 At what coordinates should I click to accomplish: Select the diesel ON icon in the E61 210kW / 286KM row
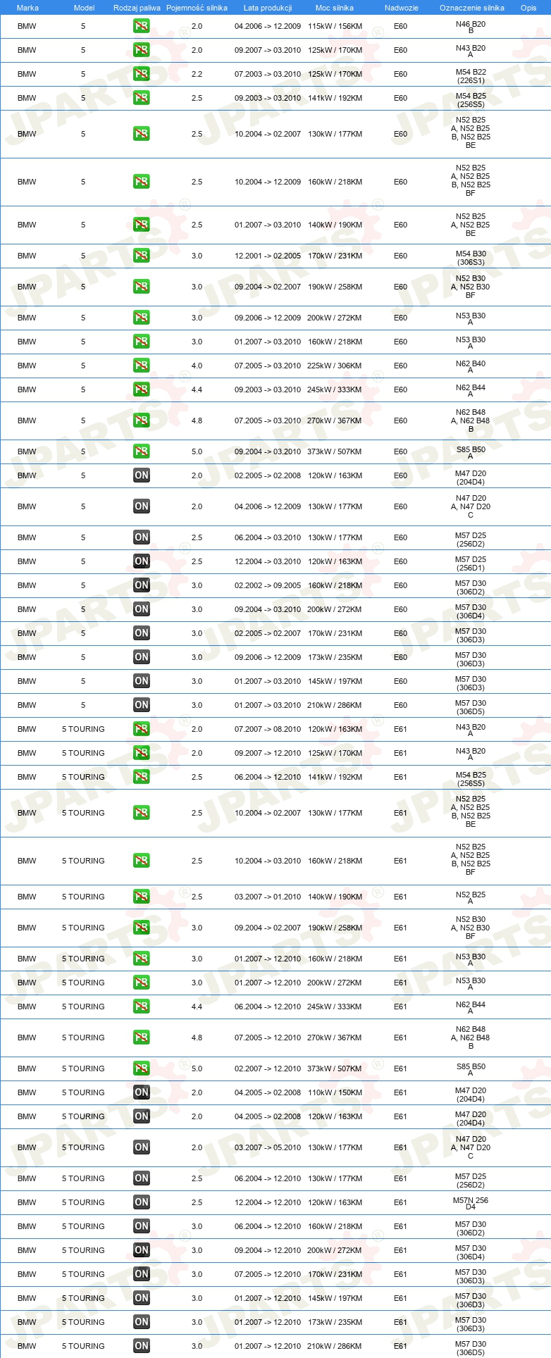click(142, 1346)
